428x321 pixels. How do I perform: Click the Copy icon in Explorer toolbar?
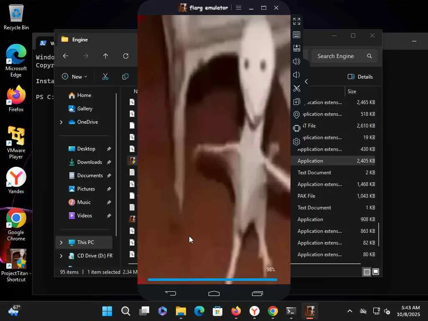point(125,77)
